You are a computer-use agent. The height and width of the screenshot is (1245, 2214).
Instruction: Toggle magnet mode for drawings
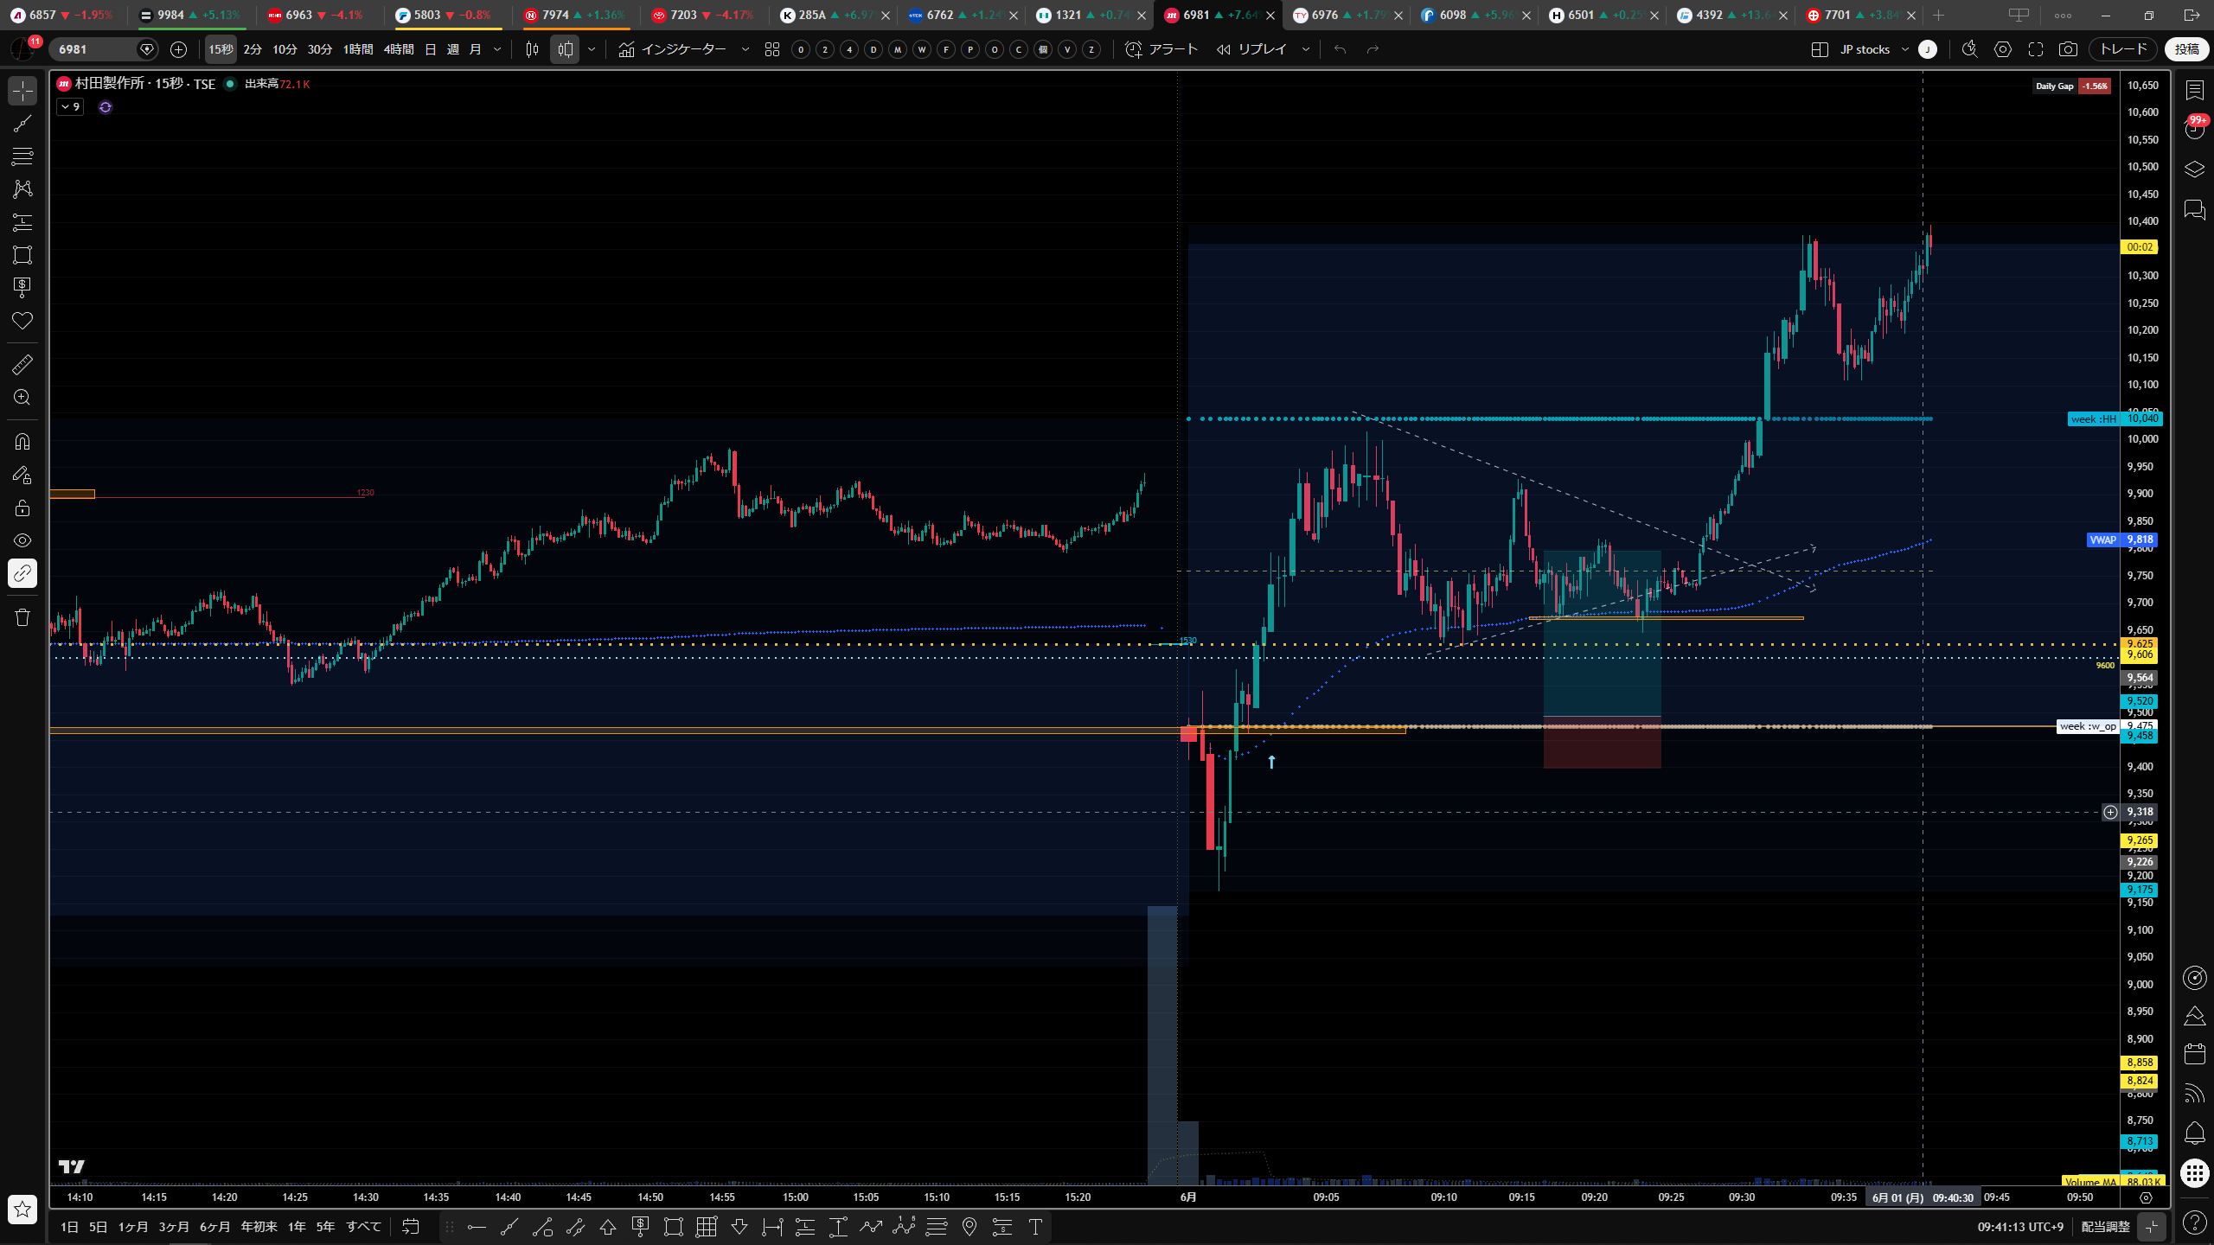tap(22, 442)
